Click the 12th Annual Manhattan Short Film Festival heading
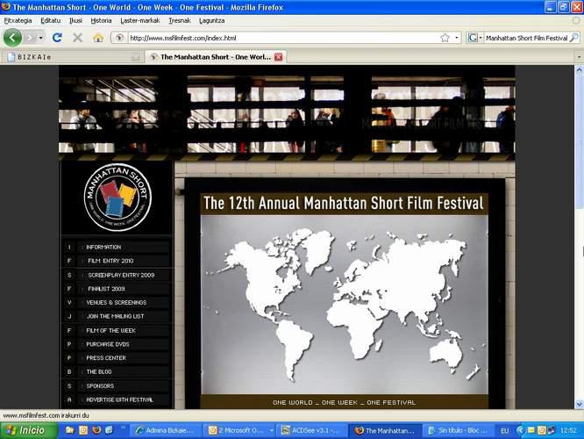 click(344, 204)
